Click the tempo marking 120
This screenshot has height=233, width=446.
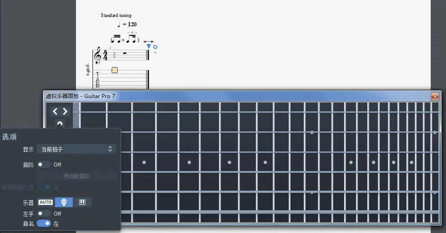coord(127,25)
